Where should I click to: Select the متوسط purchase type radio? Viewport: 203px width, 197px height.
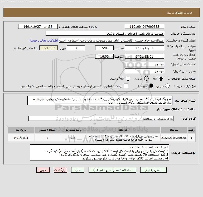pos(151,86)
